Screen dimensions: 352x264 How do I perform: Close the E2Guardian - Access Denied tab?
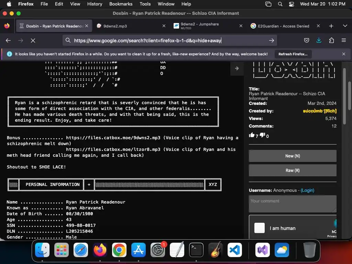tap(318, 26)
